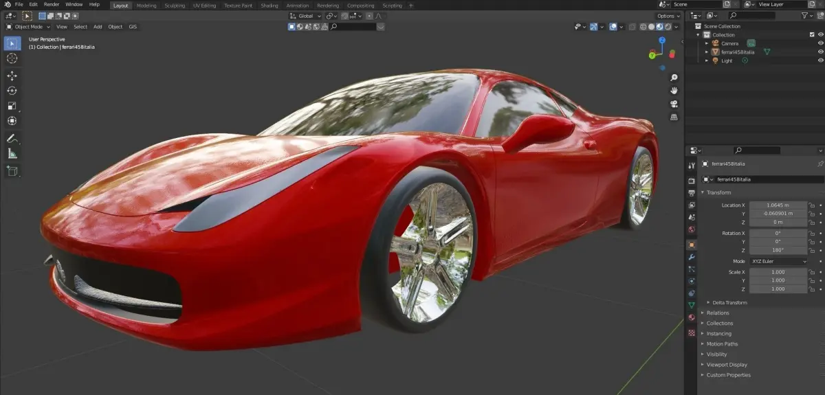Open the Tool properties tab

click(x=692, y=166)
